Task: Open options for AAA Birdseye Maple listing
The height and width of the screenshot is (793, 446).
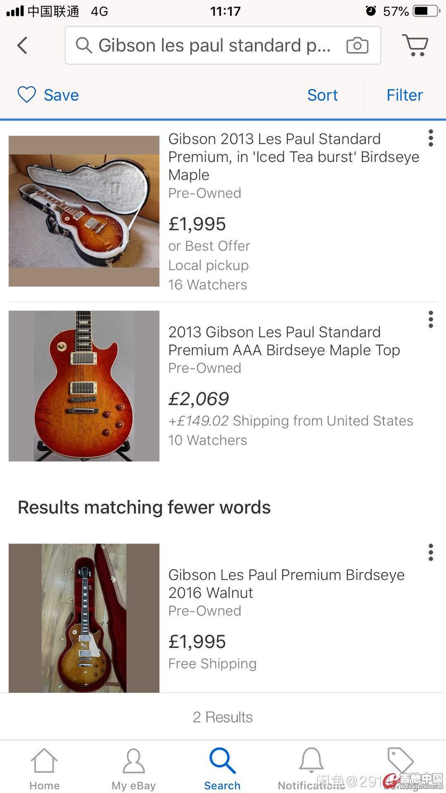Action: click(x=431, y=319)
